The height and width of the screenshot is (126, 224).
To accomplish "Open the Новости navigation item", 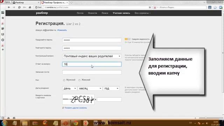I will point(92,13).
